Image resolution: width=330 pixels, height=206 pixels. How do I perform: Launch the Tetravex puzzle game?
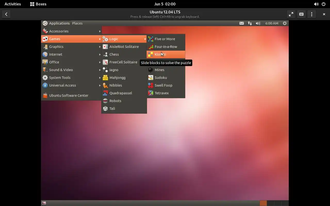point(166,93)
